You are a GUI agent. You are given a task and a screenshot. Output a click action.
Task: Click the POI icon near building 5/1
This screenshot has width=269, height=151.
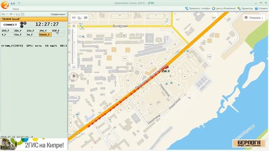tap(124, 35)
